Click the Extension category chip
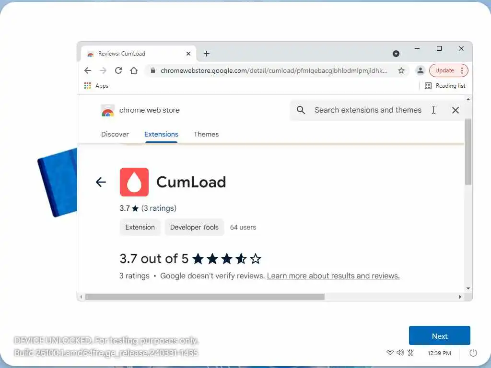The height and width of the screenshot is (368, 491). pos(140,227)
